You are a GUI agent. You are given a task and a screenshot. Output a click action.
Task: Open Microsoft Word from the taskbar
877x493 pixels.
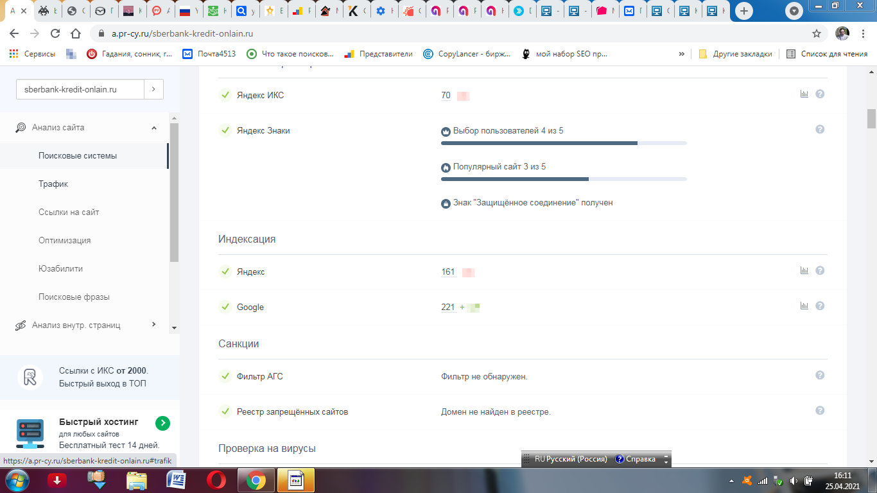point(176,480)
